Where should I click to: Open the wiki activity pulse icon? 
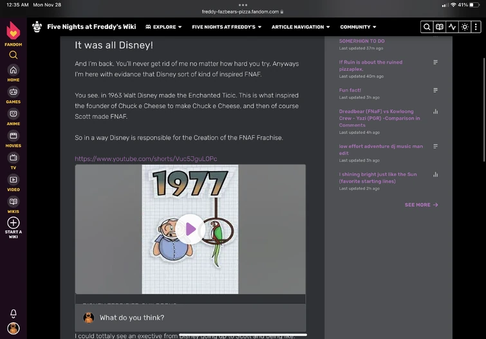[x=453, y=27]
